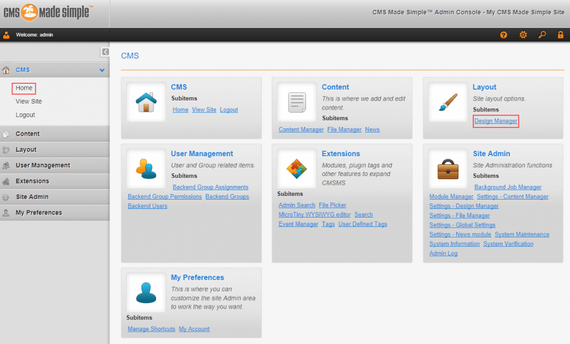Image resolution: width=570 pixels, height=344 pixels.
Task: Open Backend Group Assignments link
Action: 211,187
